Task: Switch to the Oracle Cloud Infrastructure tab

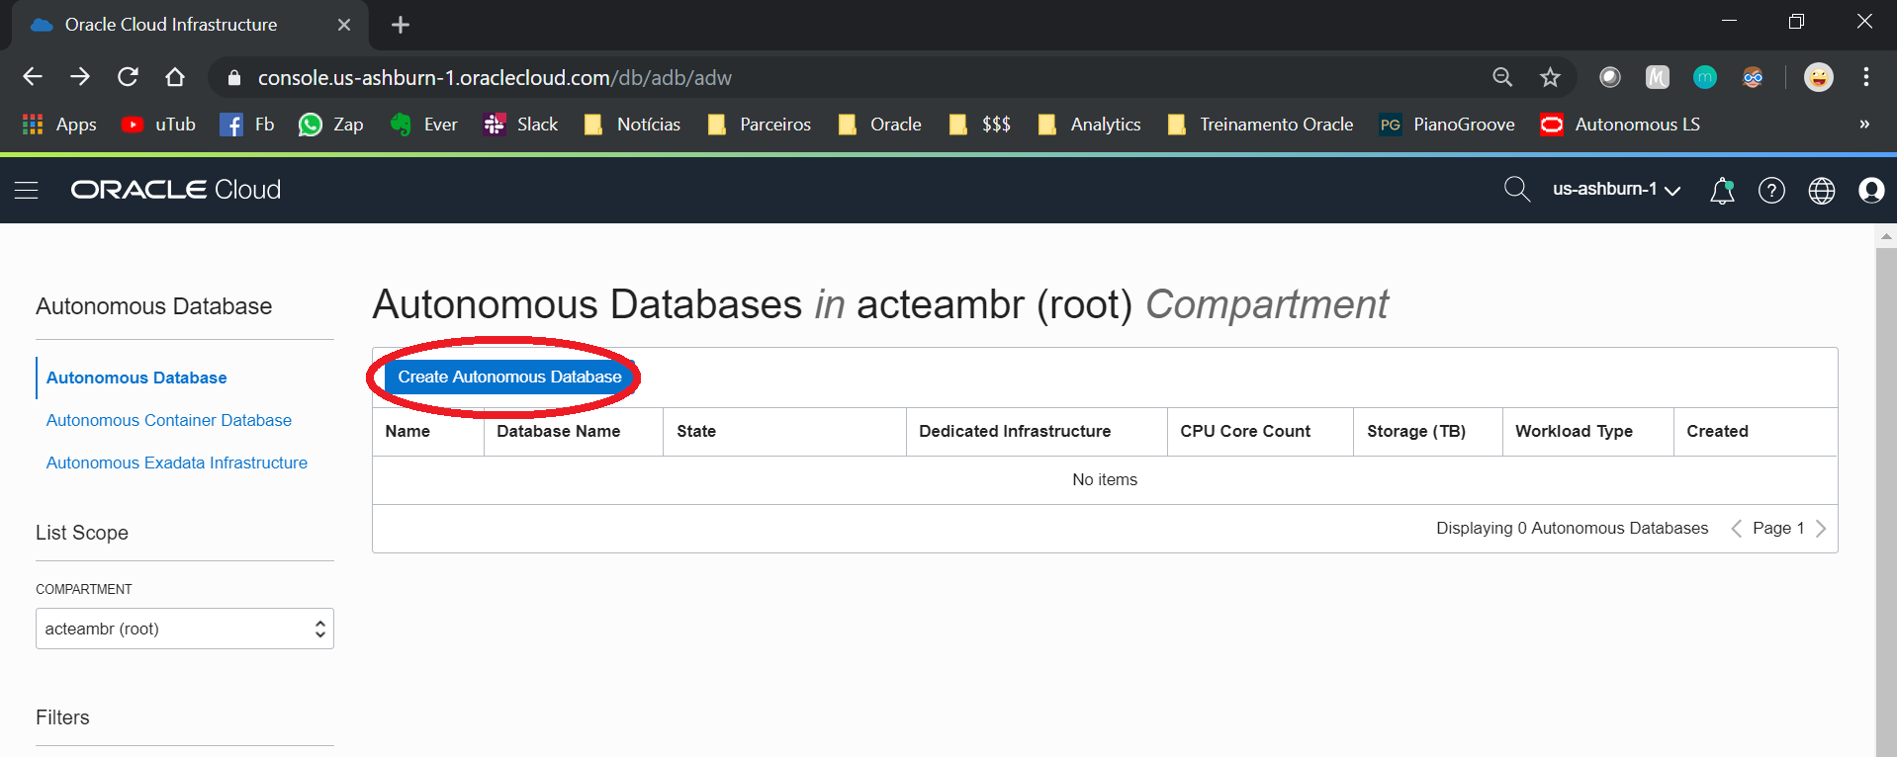Action: coord(188,25)
